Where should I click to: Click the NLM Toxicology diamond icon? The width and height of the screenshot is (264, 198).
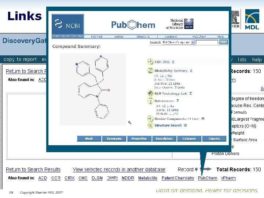[150, 93]
